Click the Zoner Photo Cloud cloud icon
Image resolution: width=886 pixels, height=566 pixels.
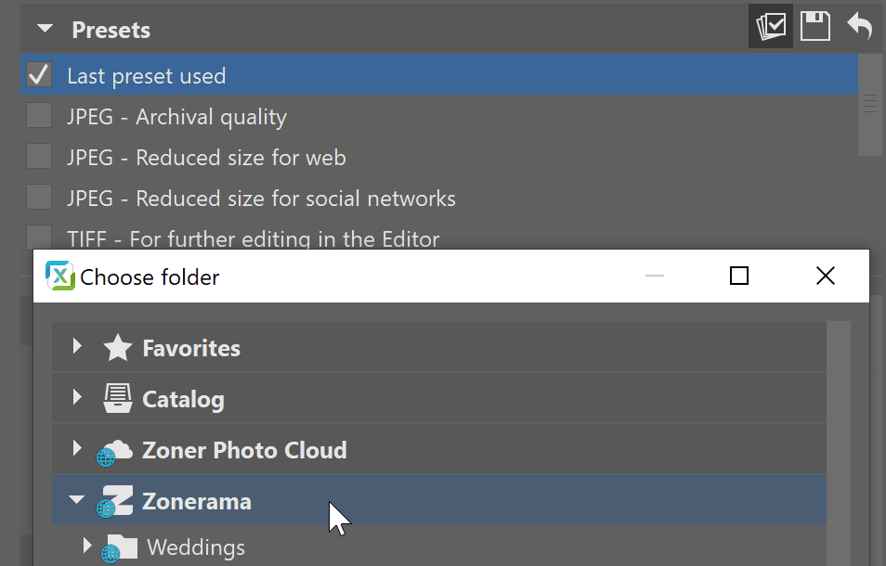115,452
